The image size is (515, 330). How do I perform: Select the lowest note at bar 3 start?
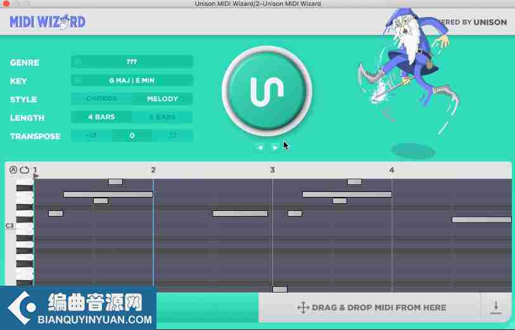click(x=280, y=289)
